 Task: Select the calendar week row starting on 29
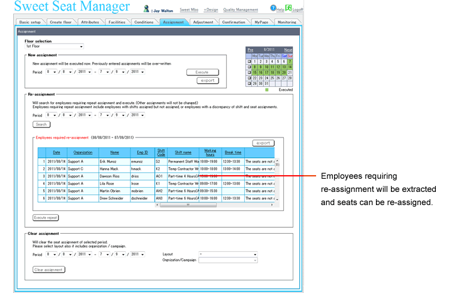[x=249, y=83]
